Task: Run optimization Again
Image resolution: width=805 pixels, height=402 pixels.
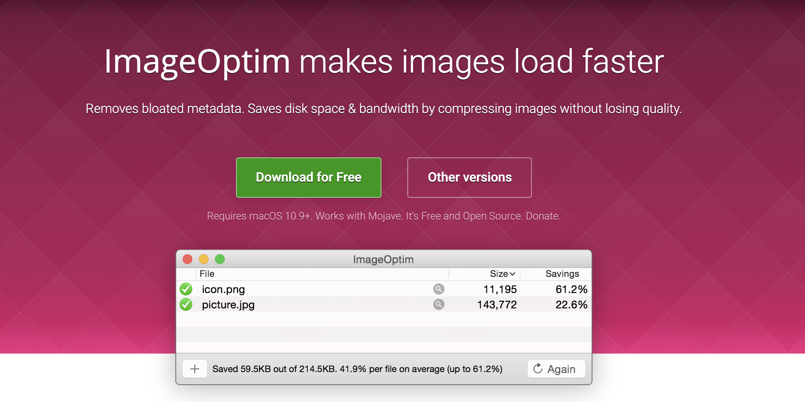Action: 556,369
